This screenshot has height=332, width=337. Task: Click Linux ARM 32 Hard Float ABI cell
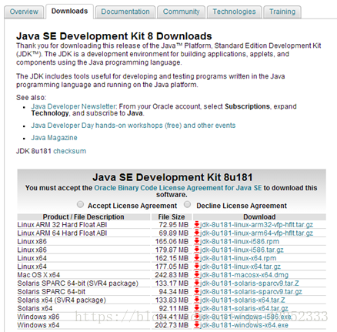[84, 225]
